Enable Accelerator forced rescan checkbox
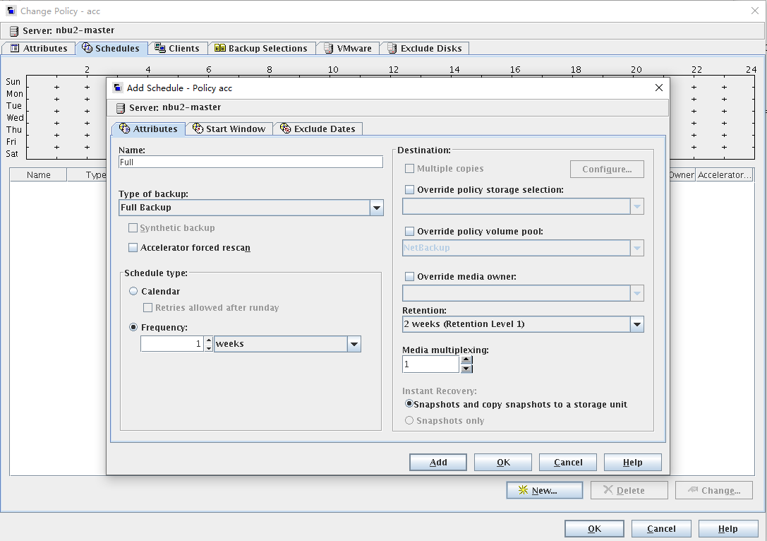The height and width of the screenshot is (541, 767). tap(133, 248)
